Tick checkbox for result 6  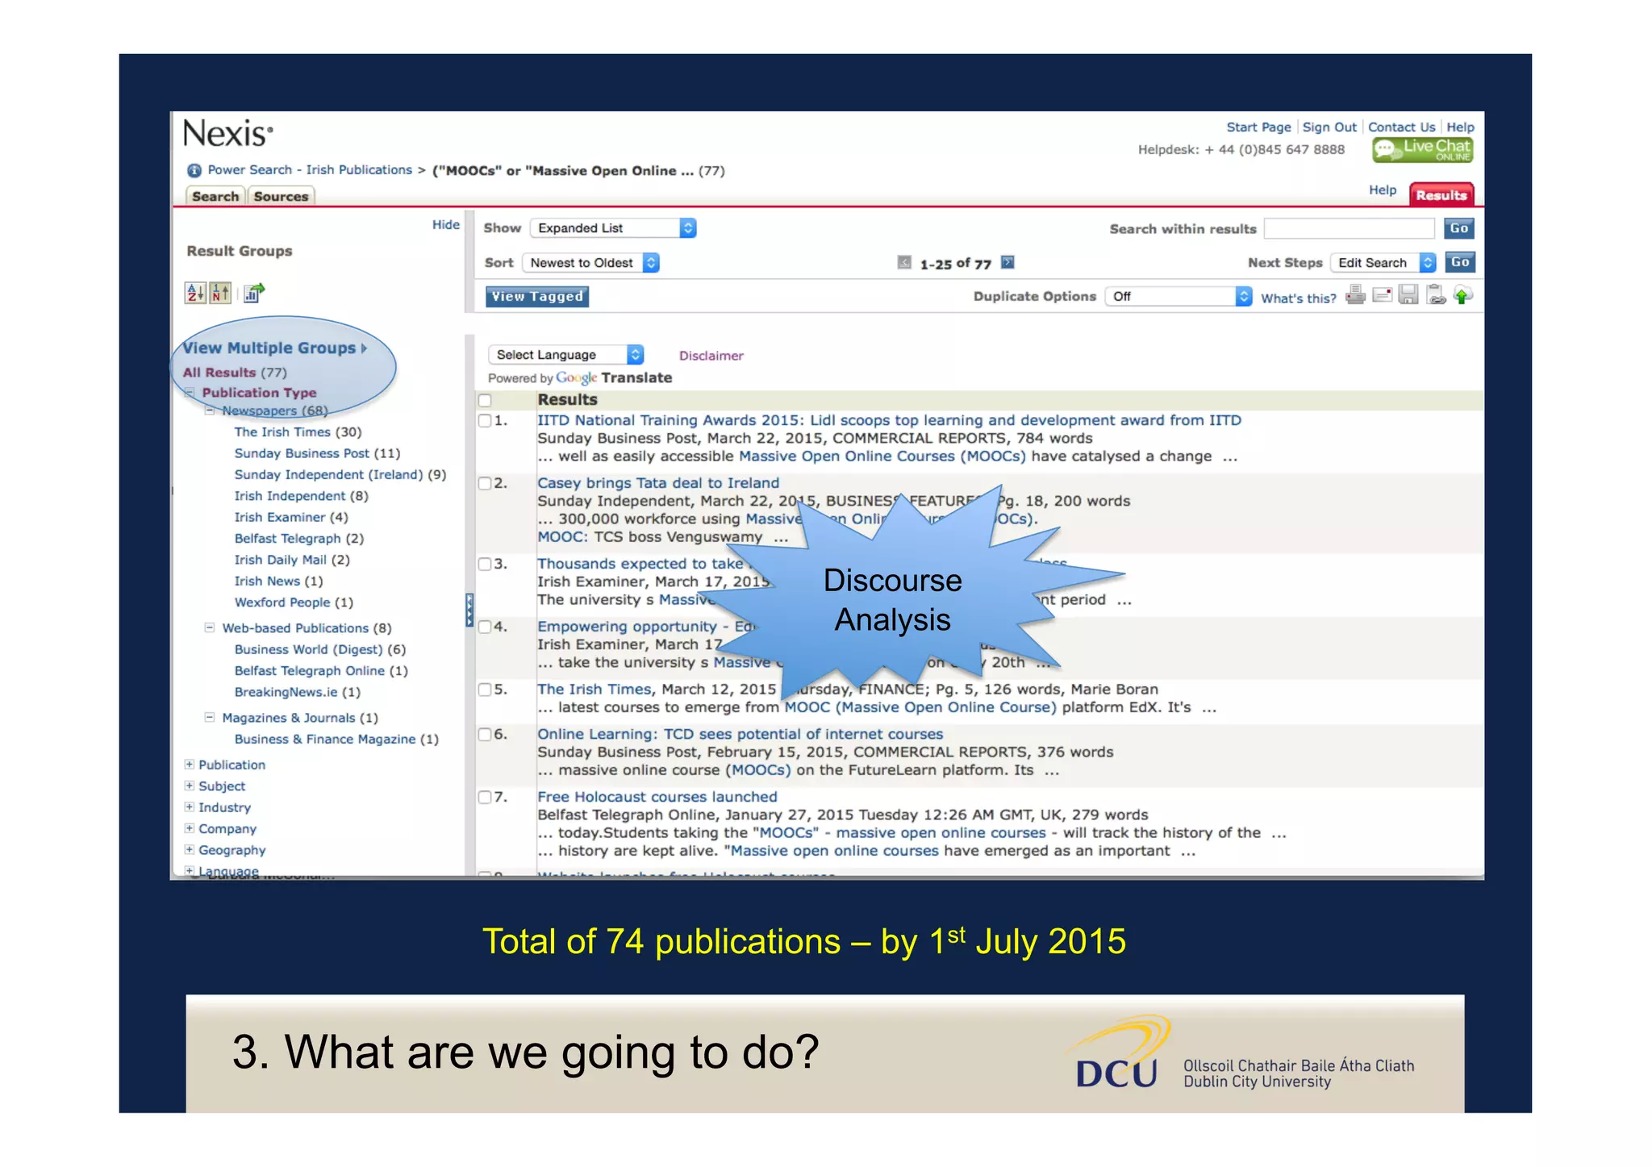click(x=485, y=735)
